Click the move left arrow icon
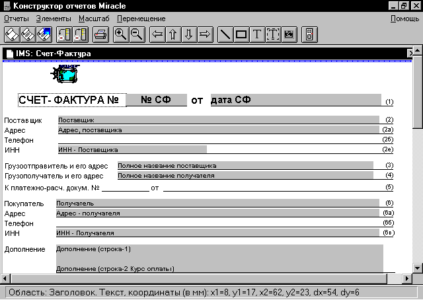The image size is (423, 300). pos(157,34)
